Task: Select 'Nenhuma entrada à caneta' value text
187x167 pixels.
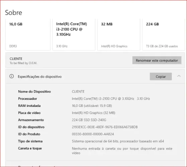Action: pos(122,151)
